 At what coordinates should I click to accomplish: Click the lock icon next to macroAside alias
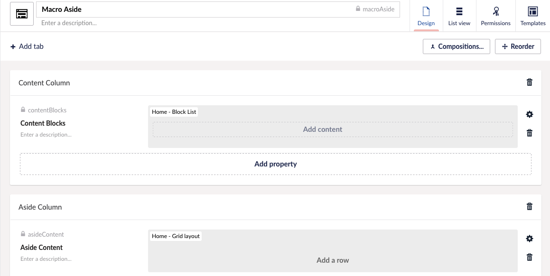tap(358, 9)
